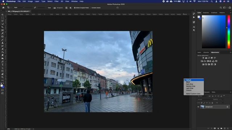Open workspace switcher icon

pyautogui.click(x=224, y=8)
